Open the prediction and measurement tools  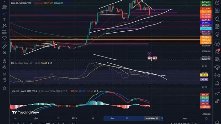[x=4, y=32]
